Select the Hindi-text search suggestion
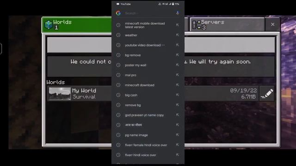 click(133, 125)
